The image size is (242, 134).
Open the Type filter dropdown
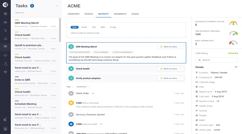point(70,87)
